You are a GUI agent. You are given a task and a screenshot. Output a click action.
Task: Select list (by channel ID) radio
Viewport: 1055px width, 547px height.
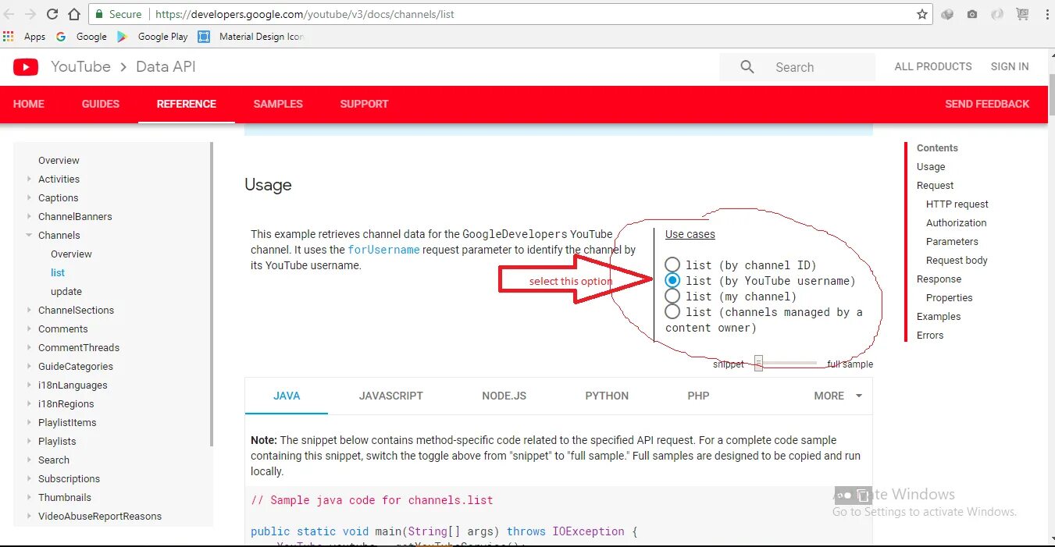(x=672, y=265)
